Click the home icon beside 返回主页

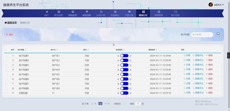[x=6, y=23]
